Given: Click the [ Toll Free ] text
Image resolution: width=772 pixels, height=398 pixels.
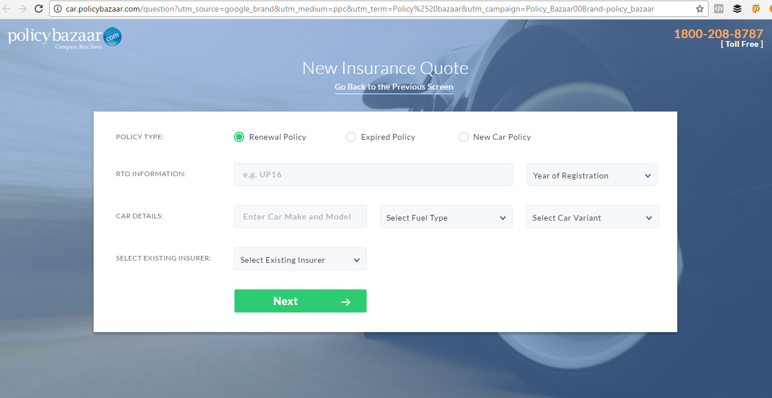Looking at the screenshot, I should 742,44.
